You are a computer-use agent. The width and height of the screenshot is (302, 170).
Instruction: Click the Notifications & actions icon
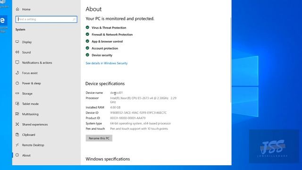(17, 62)
